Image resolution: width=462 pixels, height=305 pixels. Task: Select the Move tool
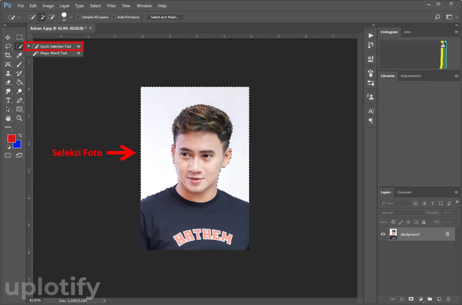coord(8,38)
